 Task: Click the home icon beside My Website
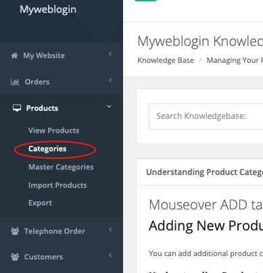[x=14, y=55]
